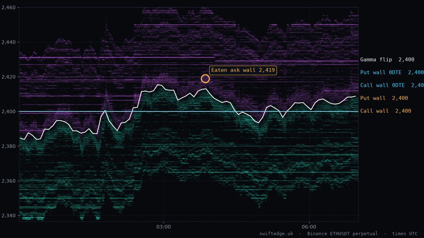The image size is (424, 238).
Task: Click the 'Gamma flip 2,400' label
Action: click(387, 60)
